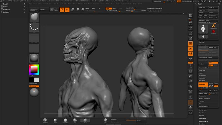The height and width of the screenshot is (125, 222).
Task: Click the Rotate view navigation icon
Action: 190,87
